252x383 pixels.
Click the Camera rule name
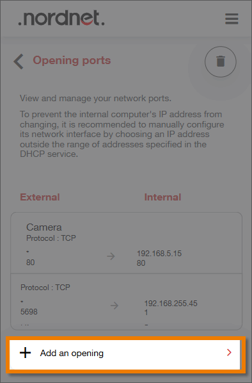click(x=44, y=227)
